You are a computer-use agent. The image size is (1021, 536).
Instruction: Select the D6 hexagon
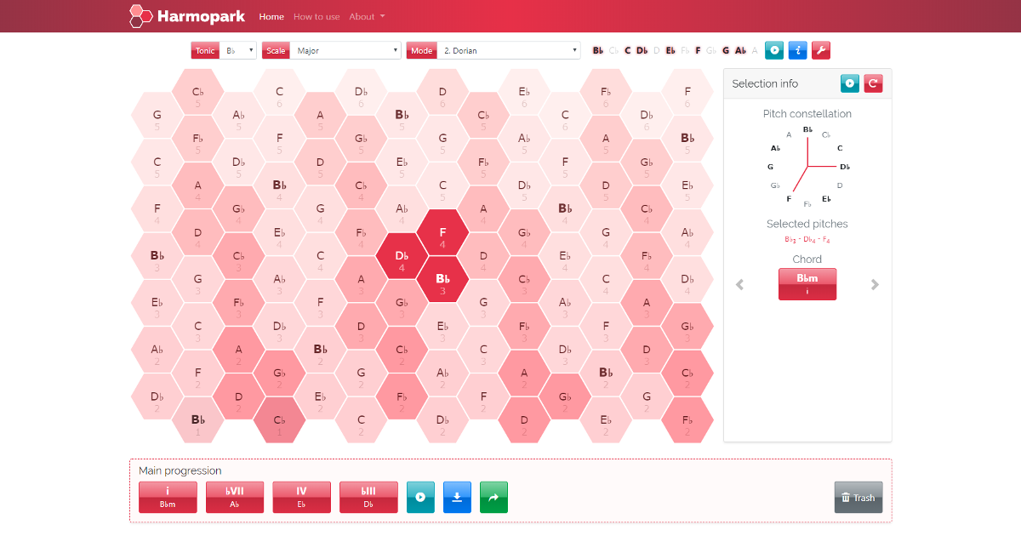point(442,93)
